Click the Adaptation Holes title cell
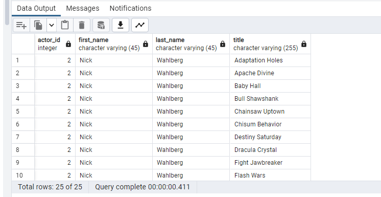The image size is (381, 197). coord(270,60)
